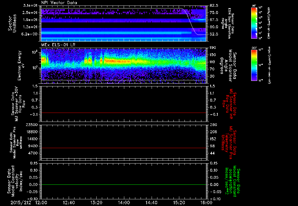Select the 2015/212 date label
Viewport: 298px width, 206px height.
(x=20, y=203)
